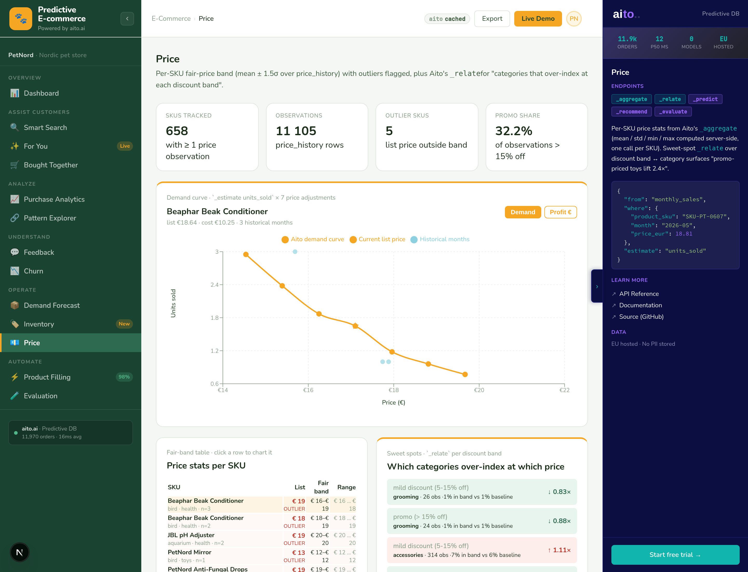This screenshot has width=748, height=572.
Task: Switch chart to Demand view
Action: pyautogui.click(x=523, y=212)
